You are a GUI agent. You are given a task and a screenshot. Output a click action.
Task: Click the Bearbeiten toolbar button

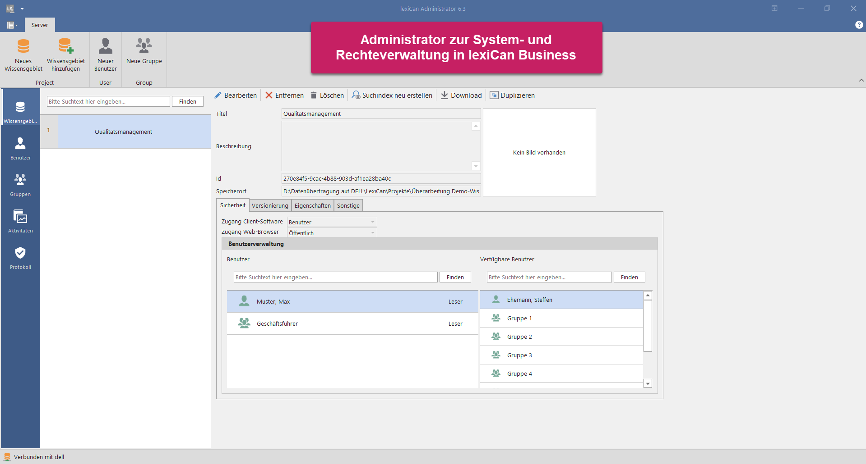pos(235,96)
